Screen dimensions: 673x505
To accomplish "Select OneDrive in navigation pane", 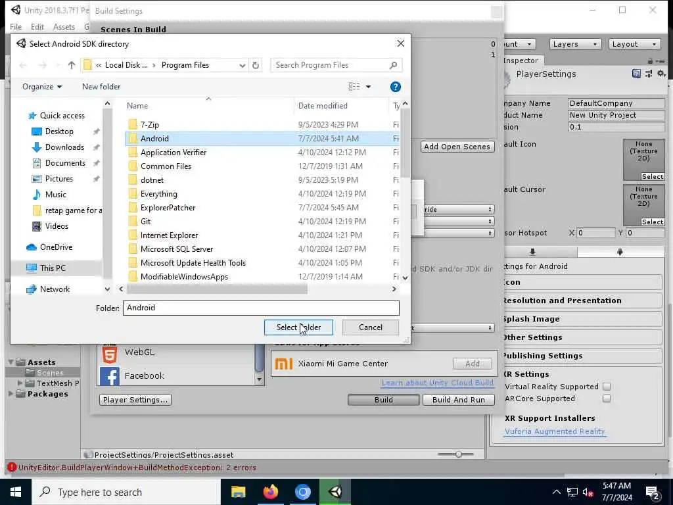I will click(57, 247).
